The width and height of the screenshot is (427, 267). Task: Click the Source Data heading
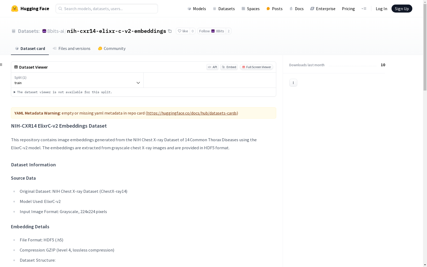coord(23,178)
